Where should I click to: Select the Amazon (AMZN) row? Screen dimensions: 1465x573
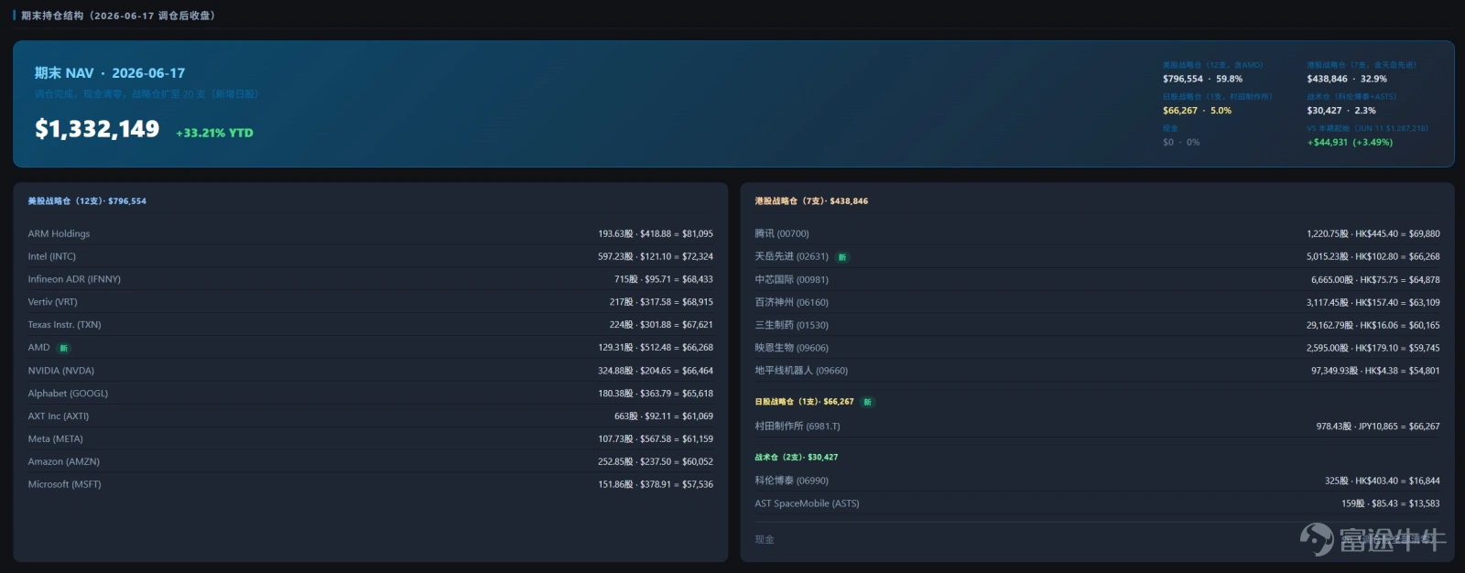370,462
